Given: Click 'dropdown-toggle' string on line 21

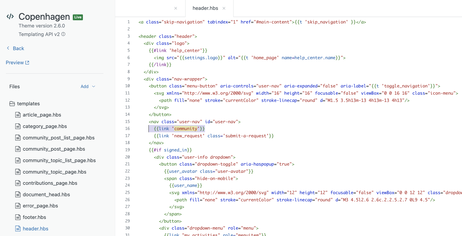Looking at the screenshot, I should 216,164.
